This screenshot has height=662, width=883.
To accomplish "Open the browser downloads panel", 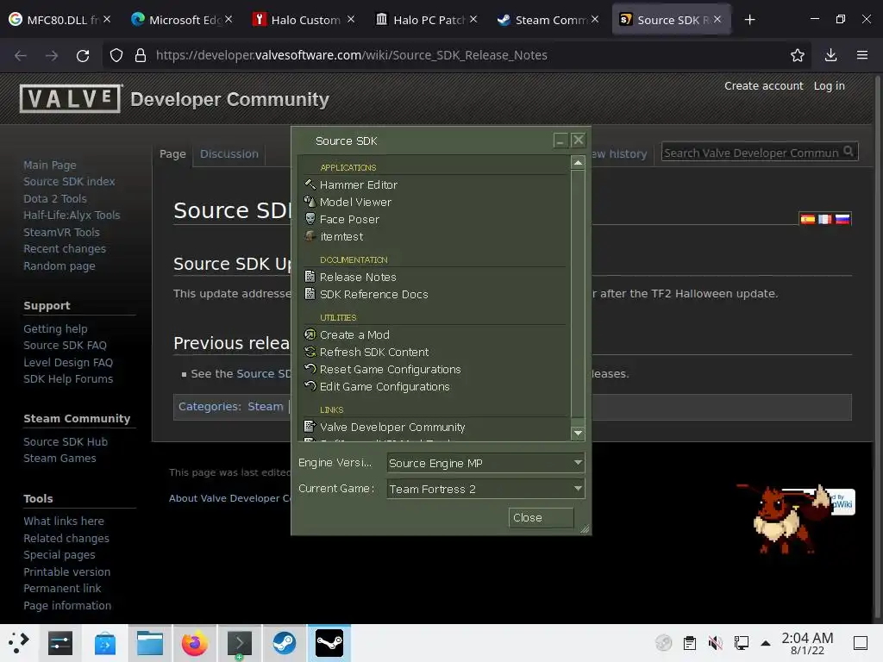I will (830, 55).
